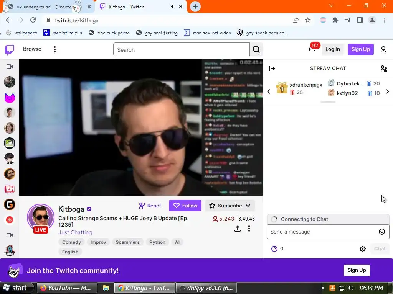This screenshot has width=393, height=294.
Task: Focus the Twitch search field
Action: pos(182,49)
